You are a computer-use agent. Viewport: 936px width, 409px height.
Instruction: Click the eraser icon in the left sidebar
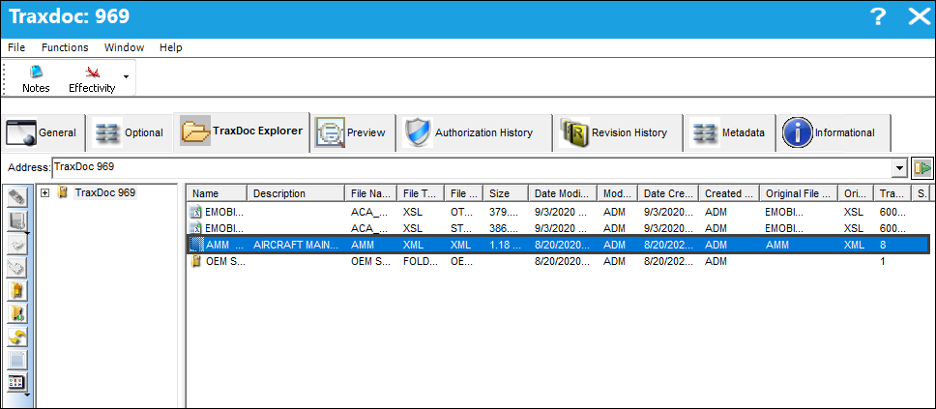click(17, 197)
